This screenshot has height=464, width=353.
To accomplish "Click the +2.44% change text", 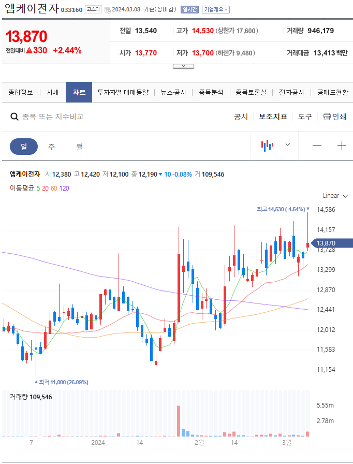I will click(67, 51).
